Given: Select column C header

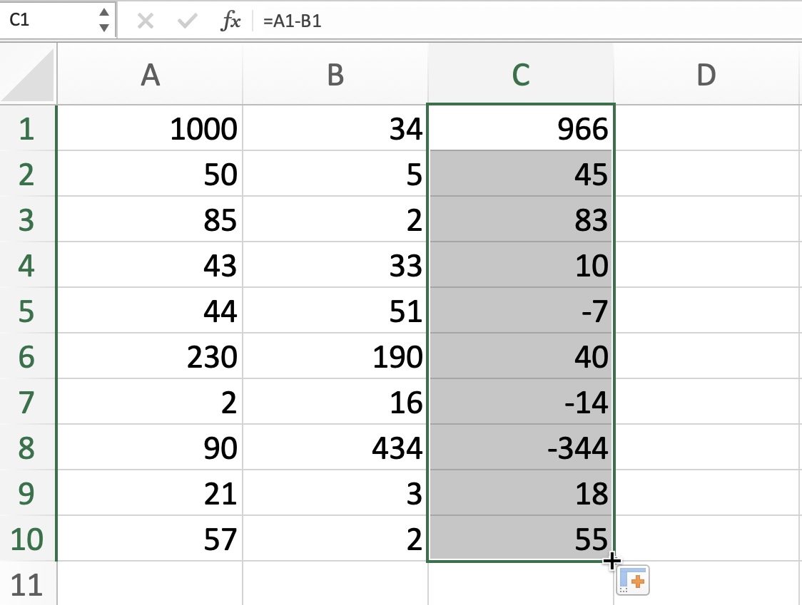Looking at the screenshot, I should pyautogui.click(x=521, y=75).
